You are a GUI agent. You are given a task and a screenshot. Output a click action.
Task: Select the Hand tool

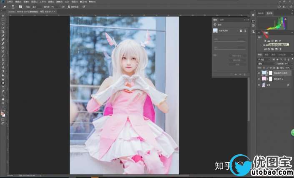(3, 99)
